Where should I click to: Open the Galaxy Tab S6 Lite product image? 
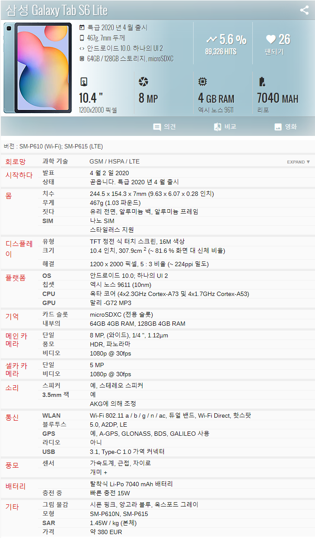click(38, 68)
